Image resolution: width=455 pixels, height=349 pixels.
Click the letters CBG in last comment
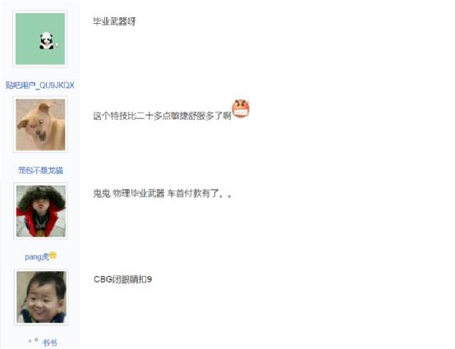[103, 279]
